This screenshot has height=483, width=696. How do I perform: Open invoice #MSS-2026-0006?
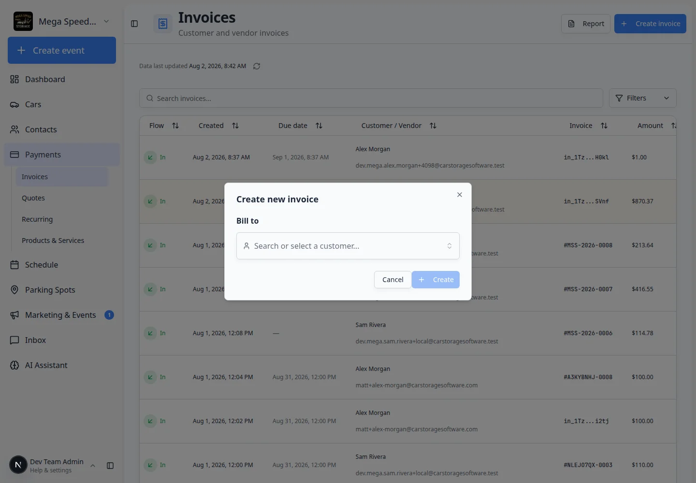[588, 333]
